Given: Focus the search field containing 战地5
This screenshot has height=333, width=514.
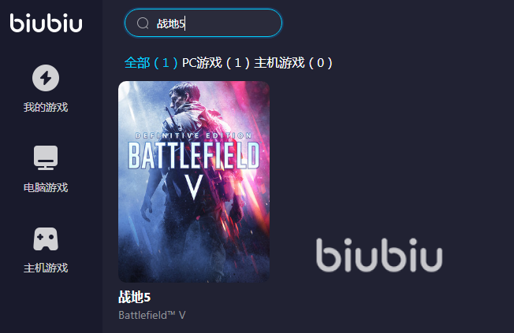Looking at the screenshot, I should [203, 23].
